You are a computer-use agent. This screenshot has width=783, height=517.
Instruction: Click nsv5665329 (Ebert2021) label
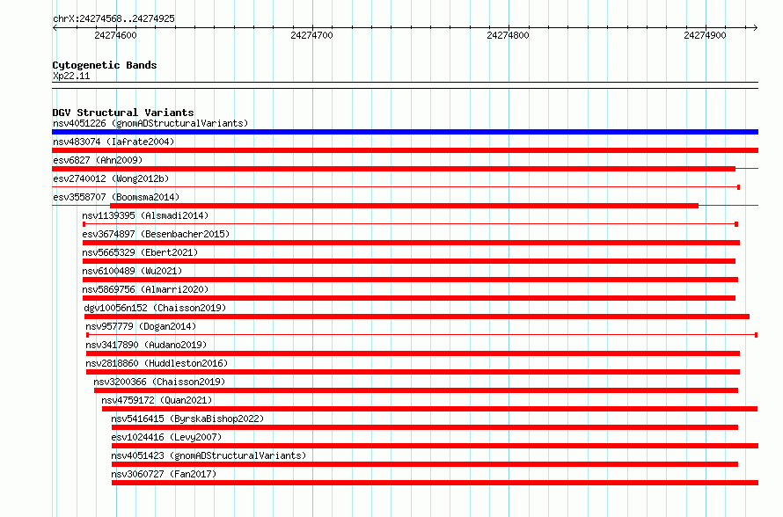coord(140,252)
